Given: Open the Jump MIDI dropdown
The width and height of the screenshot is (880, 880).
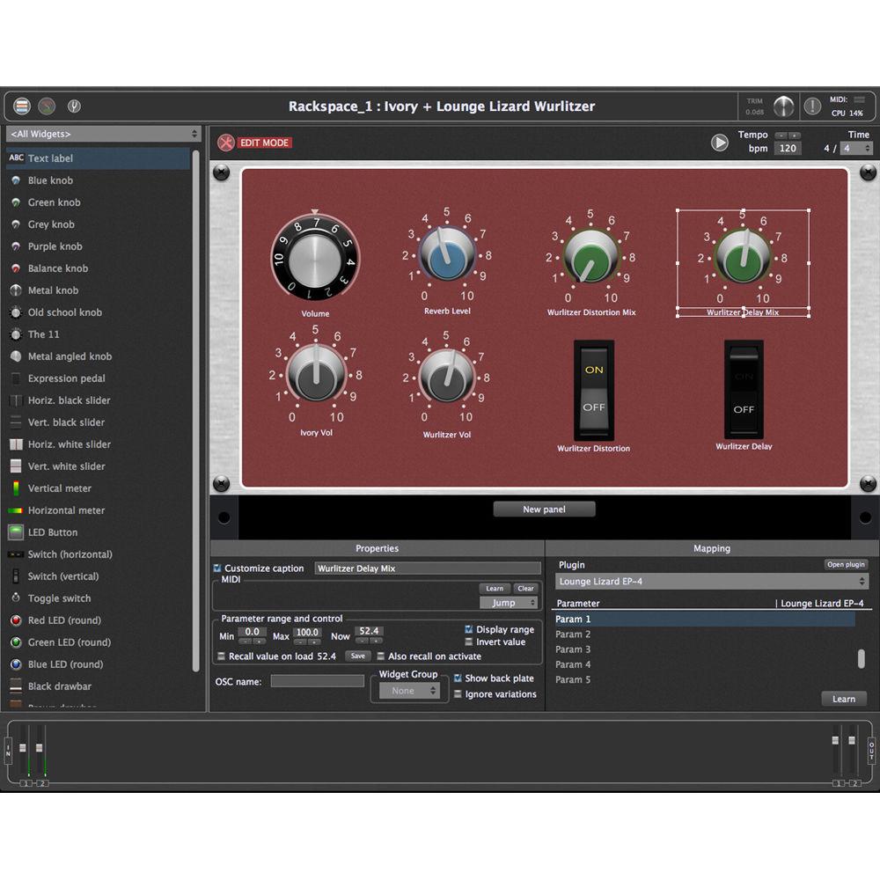Looking at the screenshot, I should (x=509, y=602).
